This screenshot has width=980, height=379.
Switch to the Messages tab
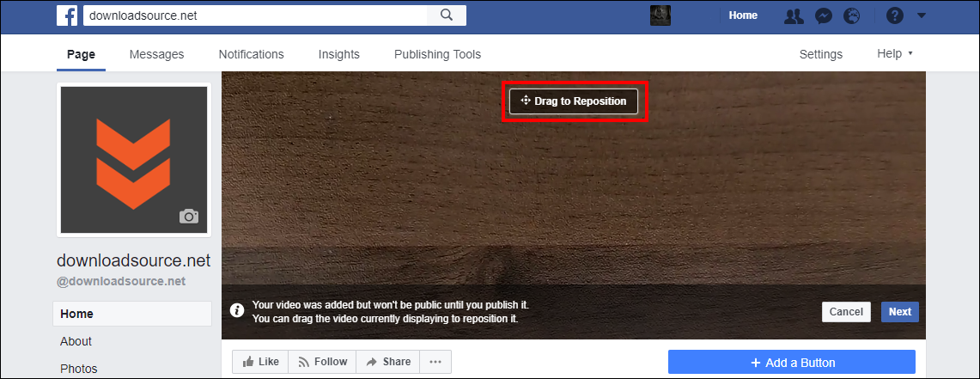[157, 54]
